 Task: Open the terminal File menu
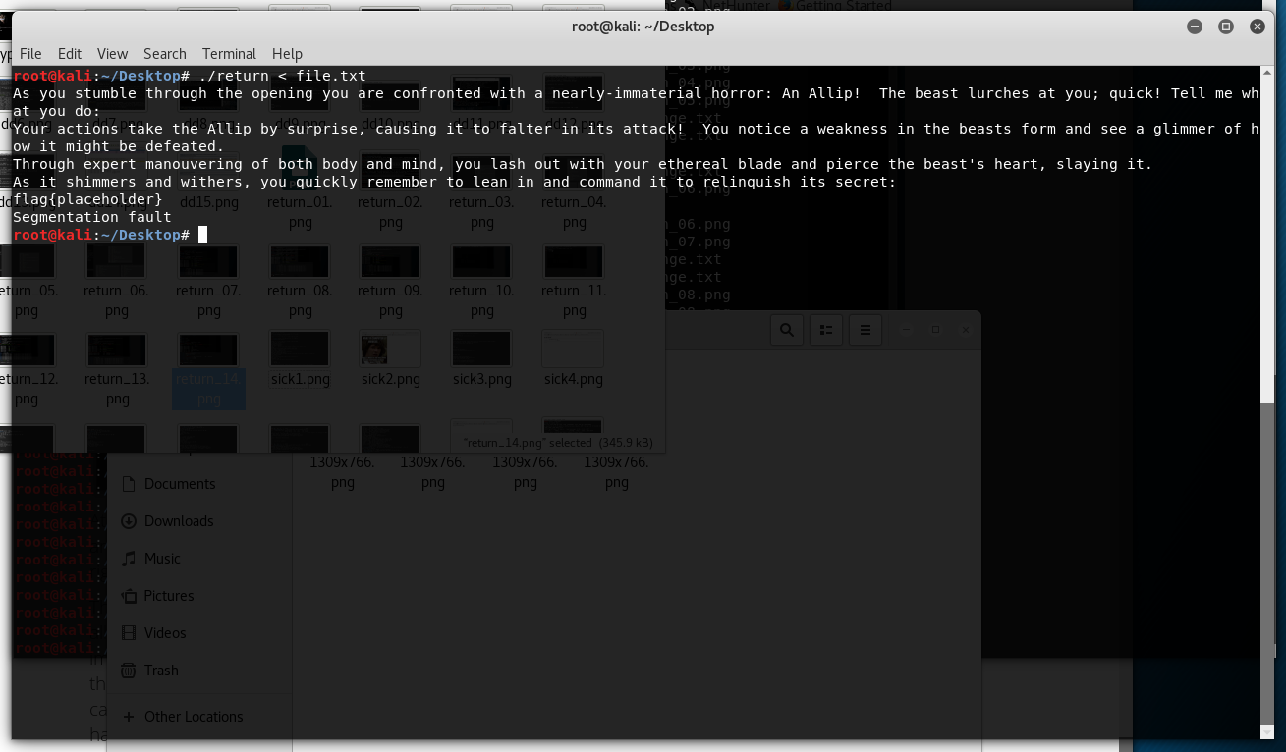tap(30, 54)
